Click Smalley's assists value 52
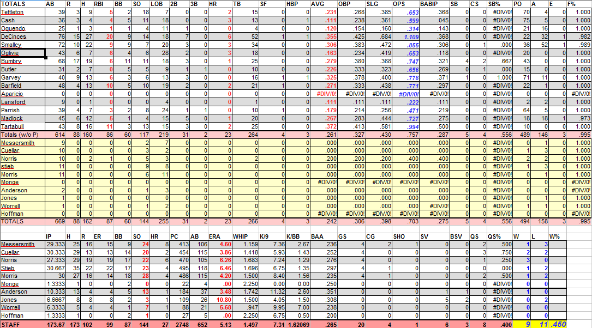This screenshot has width=592, height=328. (x=539, y=45)
